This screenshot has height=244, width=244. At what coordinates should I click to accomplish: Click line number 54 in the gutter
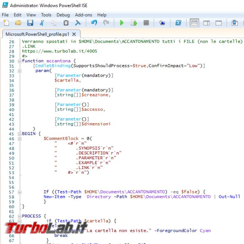tap(12, 178)
